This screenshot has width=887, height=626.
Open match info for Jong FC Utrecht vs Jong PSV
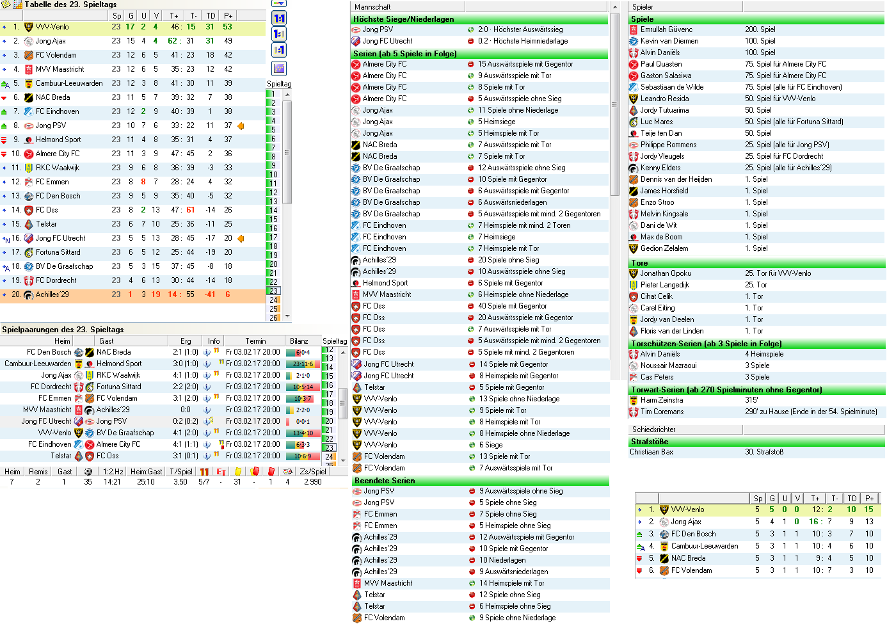pos(207,421)
